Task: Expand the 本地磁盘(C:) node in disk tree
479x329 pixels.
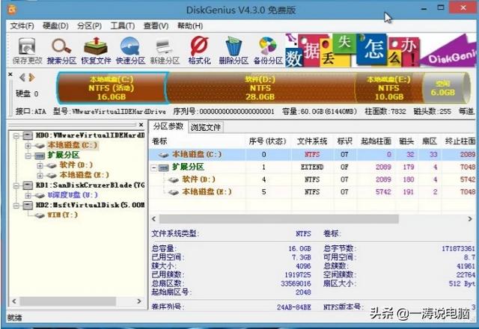Action: tap(28, 145)
